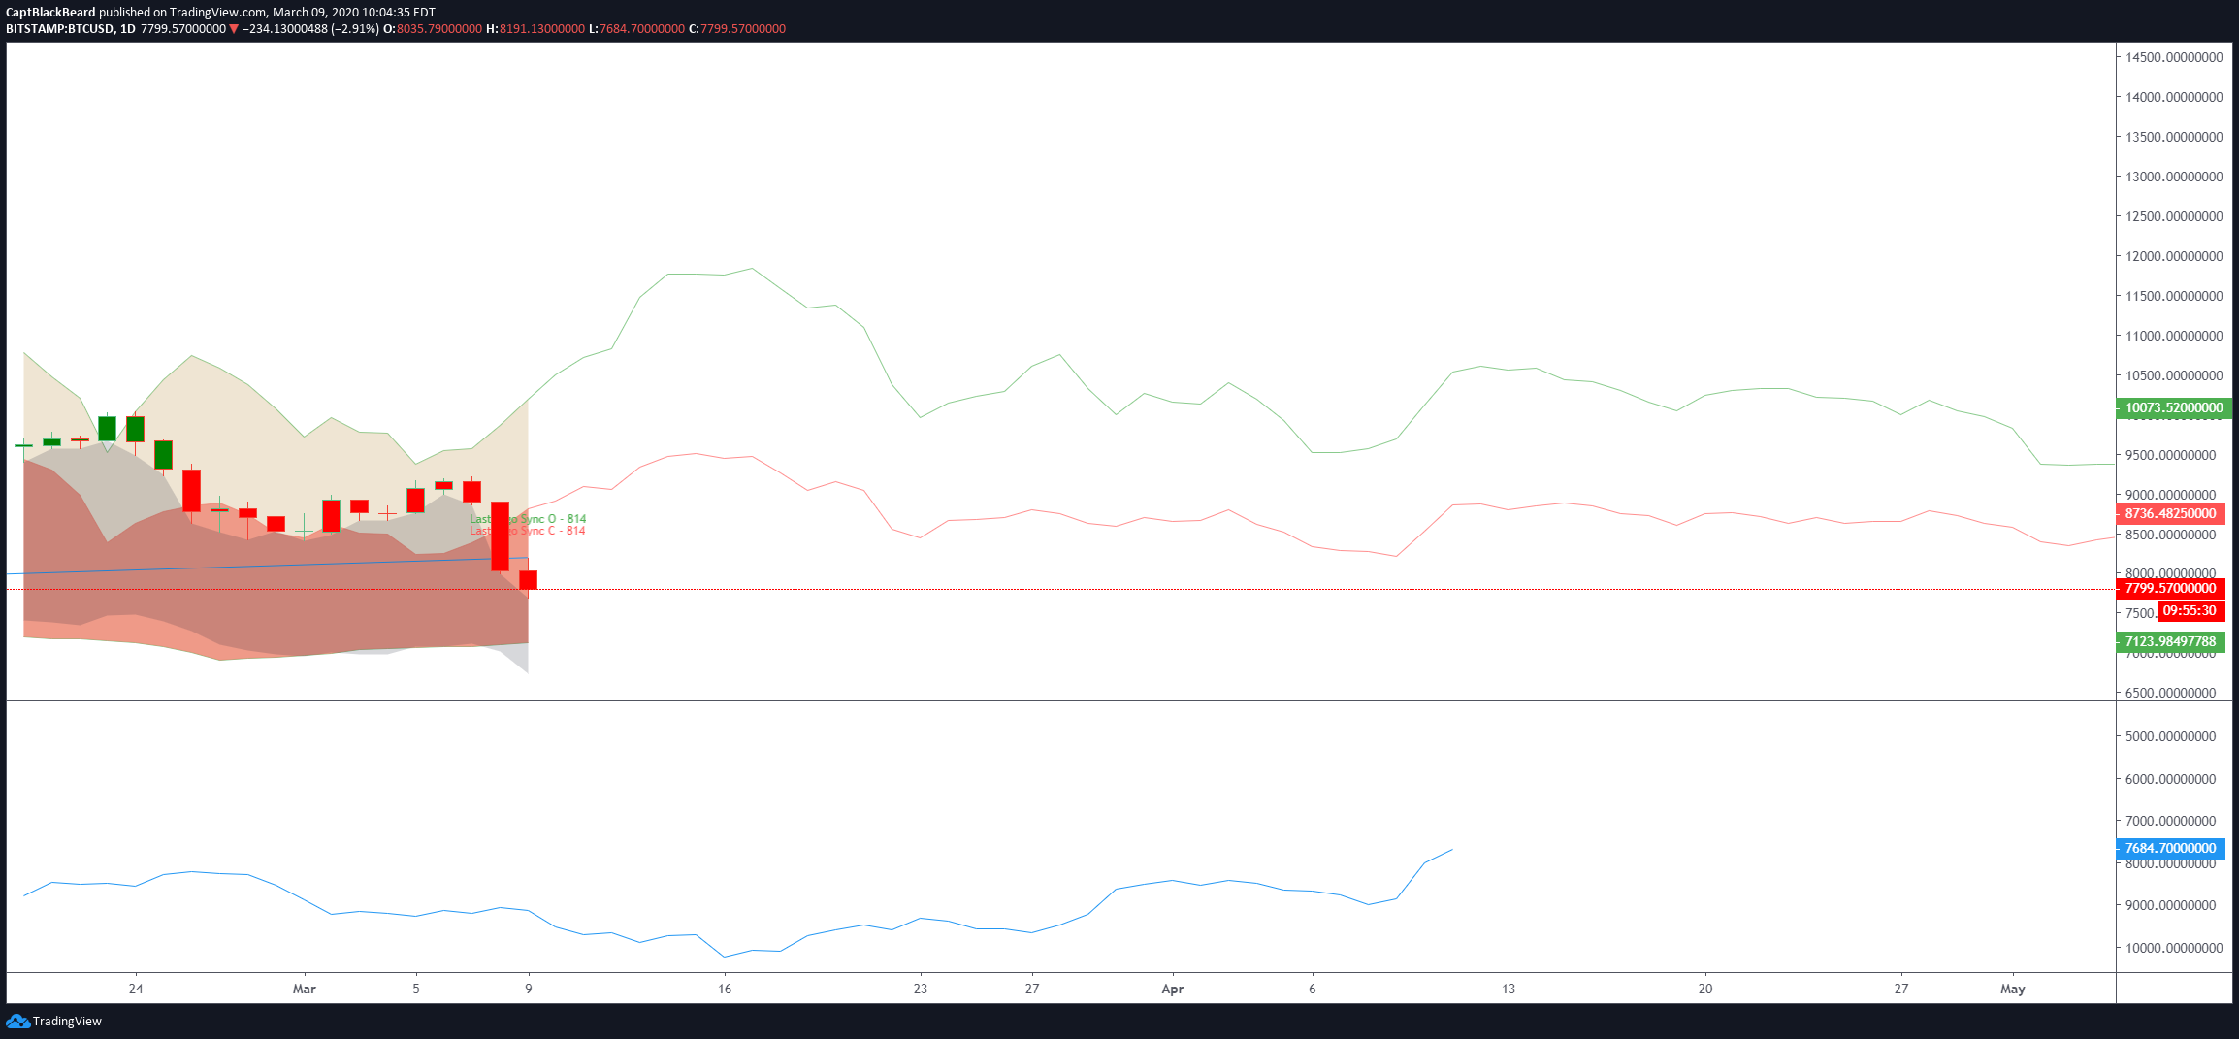Click the C:7799.57 close value in header
Viewport: 2239px width, 1039px height.
[737, 29]
